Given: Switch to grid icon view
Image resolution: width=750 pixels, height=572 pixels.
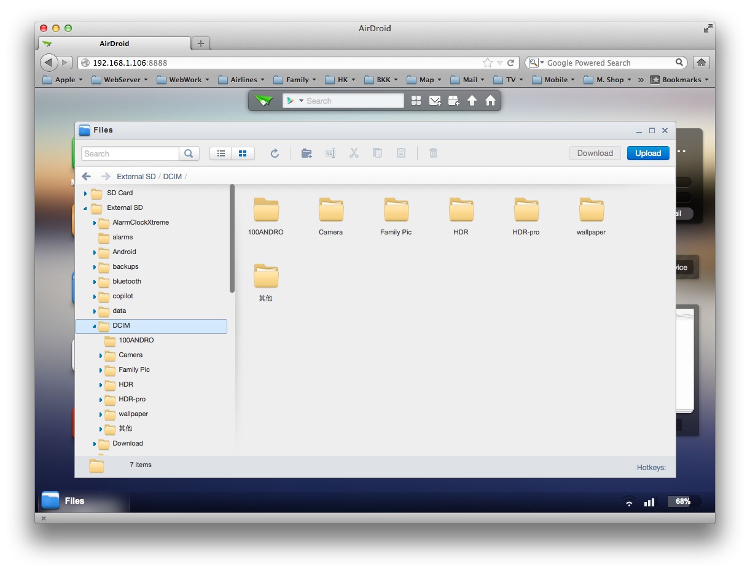Looking at the screenshot, I should click(243, 153).
